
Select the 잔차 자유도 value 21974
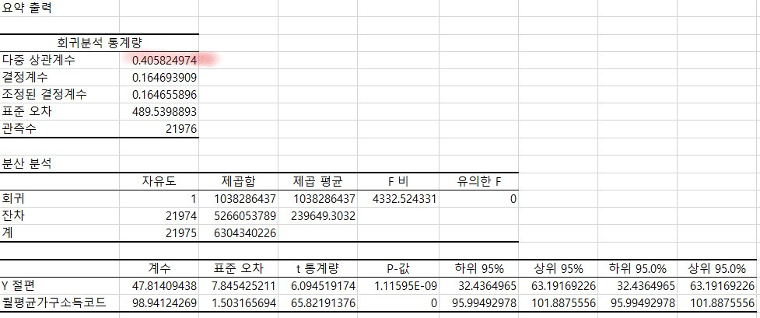[181, 216]
